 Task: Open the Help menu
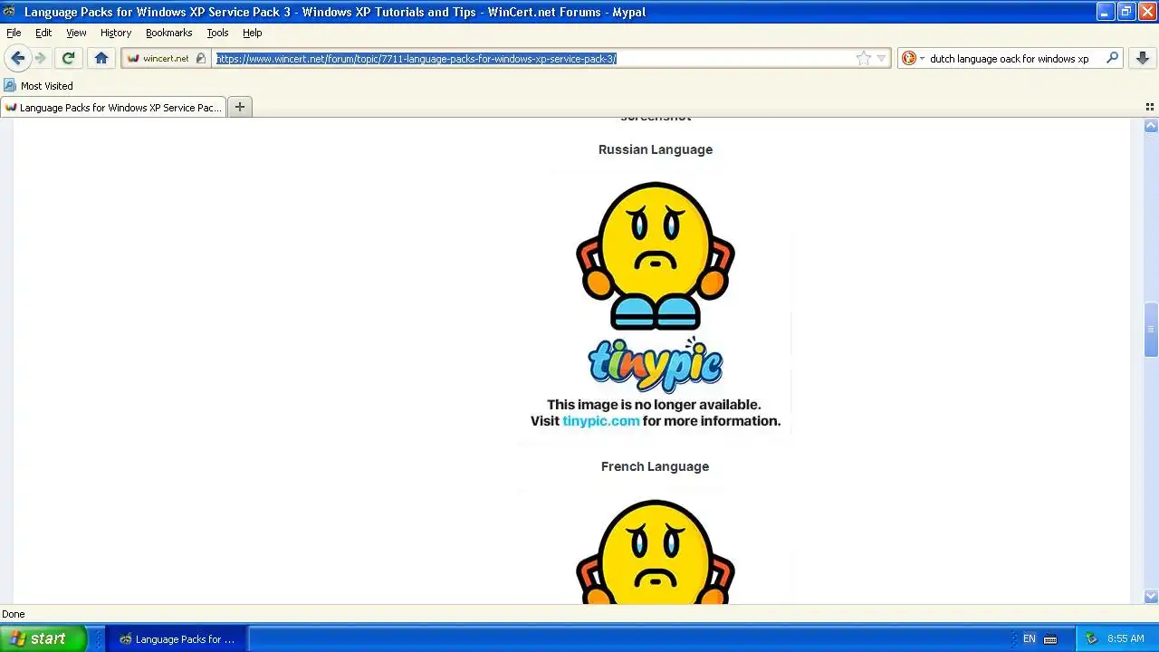[x=252, y=33]
